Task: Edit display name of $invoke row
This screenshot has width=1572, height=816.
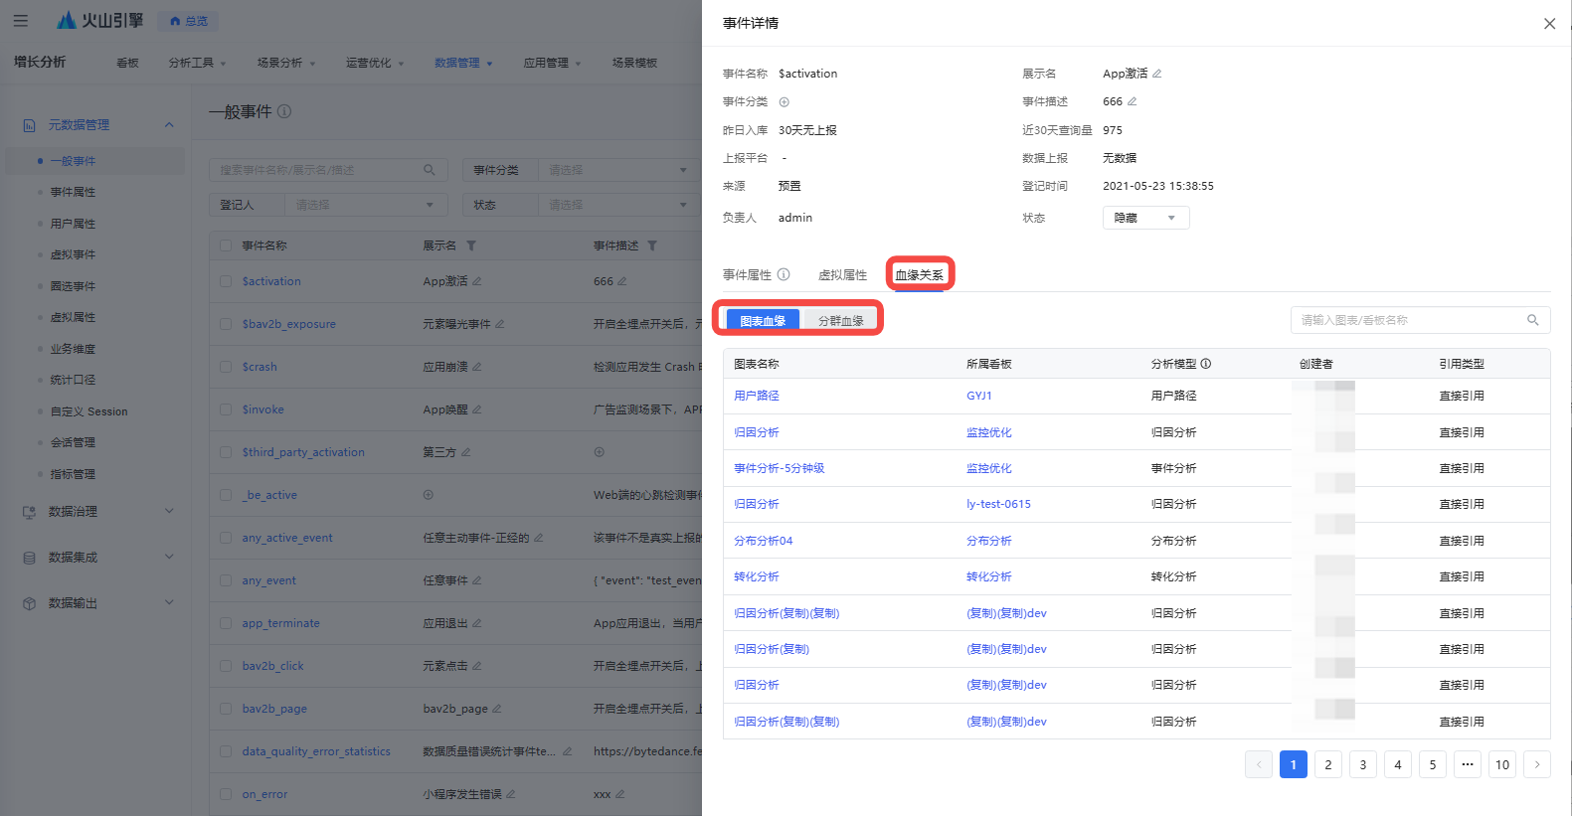Action: pos(477,409)
